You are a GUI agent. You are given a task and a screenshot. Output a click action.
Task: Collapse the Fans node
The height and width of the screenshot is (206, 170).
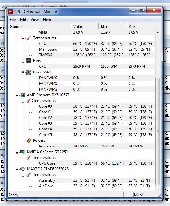pyautogui.click(x=23, y=61)
